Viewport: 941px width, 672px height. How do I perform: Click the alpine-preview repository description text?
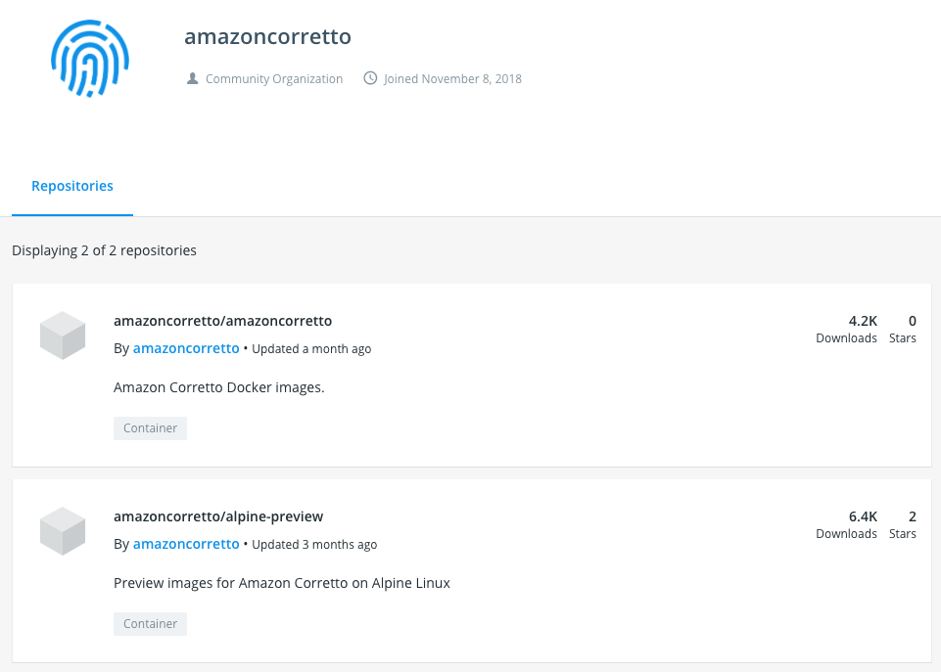pos(281,582)
